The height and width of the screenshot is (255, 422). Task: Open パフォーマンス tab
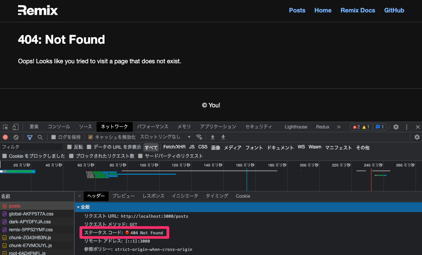153,127
